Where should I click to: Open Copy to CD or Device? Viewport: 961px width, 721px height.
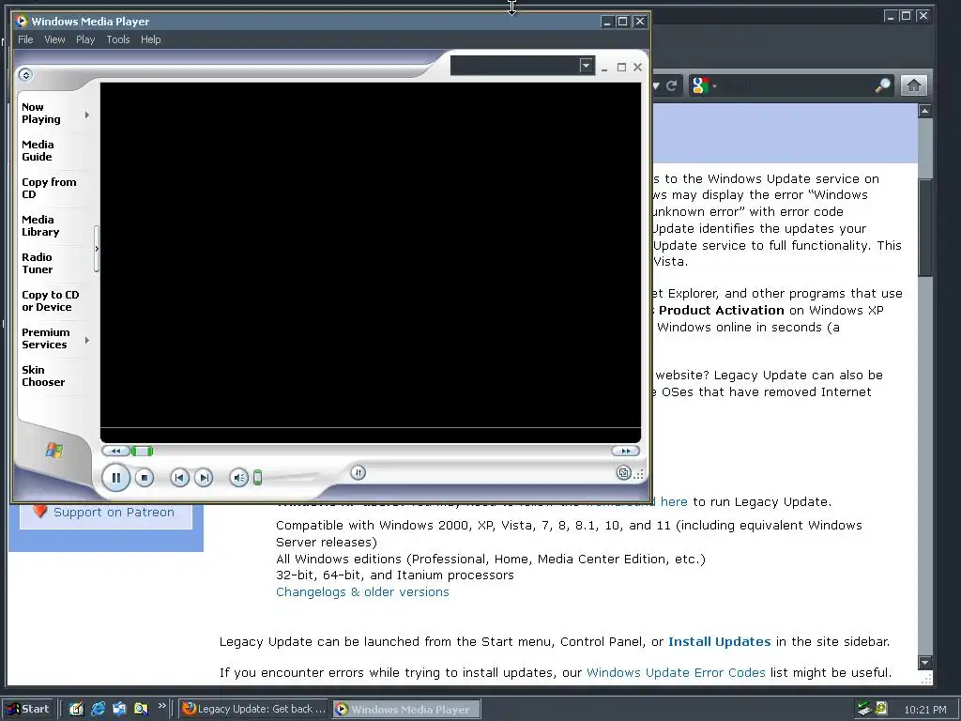click(51, 301)
